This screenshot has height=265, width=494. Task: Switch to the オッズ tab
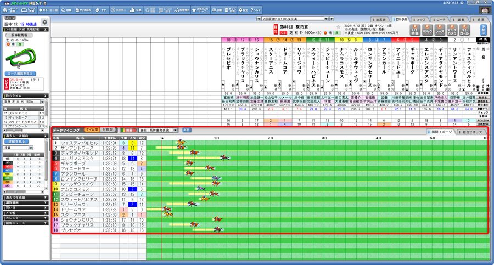(x=420, y=20)
